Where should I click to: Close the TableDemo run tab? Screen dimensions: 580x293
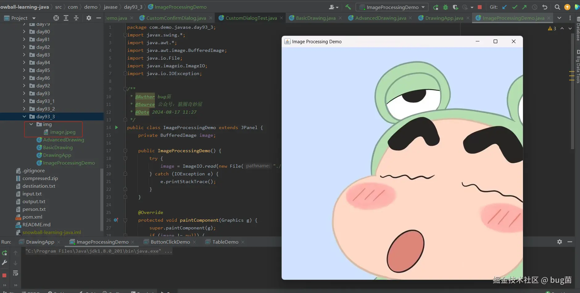pyautogui.click(x=243, y=242)
